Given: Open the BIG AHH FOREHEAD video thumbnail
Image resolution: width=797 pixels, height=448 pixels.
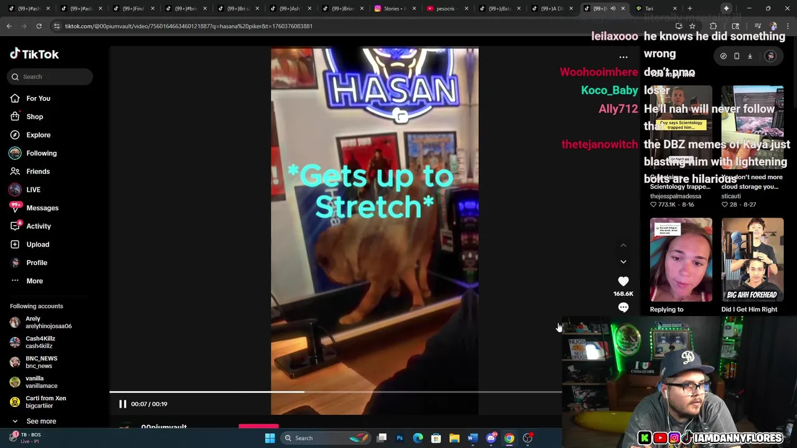Looking at the screenshot, I should tap(753, 261).
